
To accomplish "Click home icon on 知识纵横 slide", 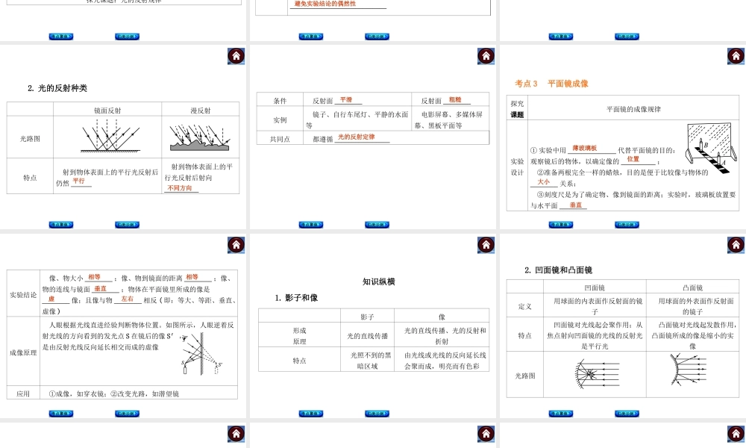I will pos(486,245).
